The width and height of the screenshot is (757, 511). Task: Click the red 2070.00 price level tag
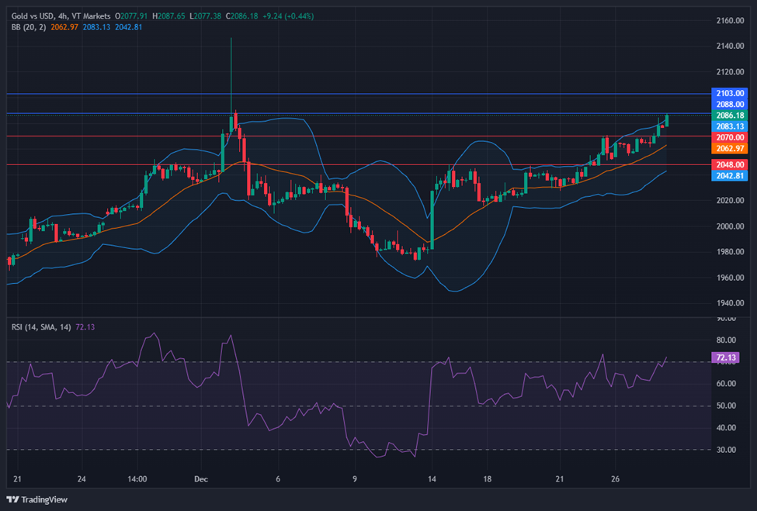pos(730,137)
